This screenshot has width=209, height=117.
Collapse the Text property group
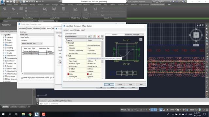click(66, 56)
